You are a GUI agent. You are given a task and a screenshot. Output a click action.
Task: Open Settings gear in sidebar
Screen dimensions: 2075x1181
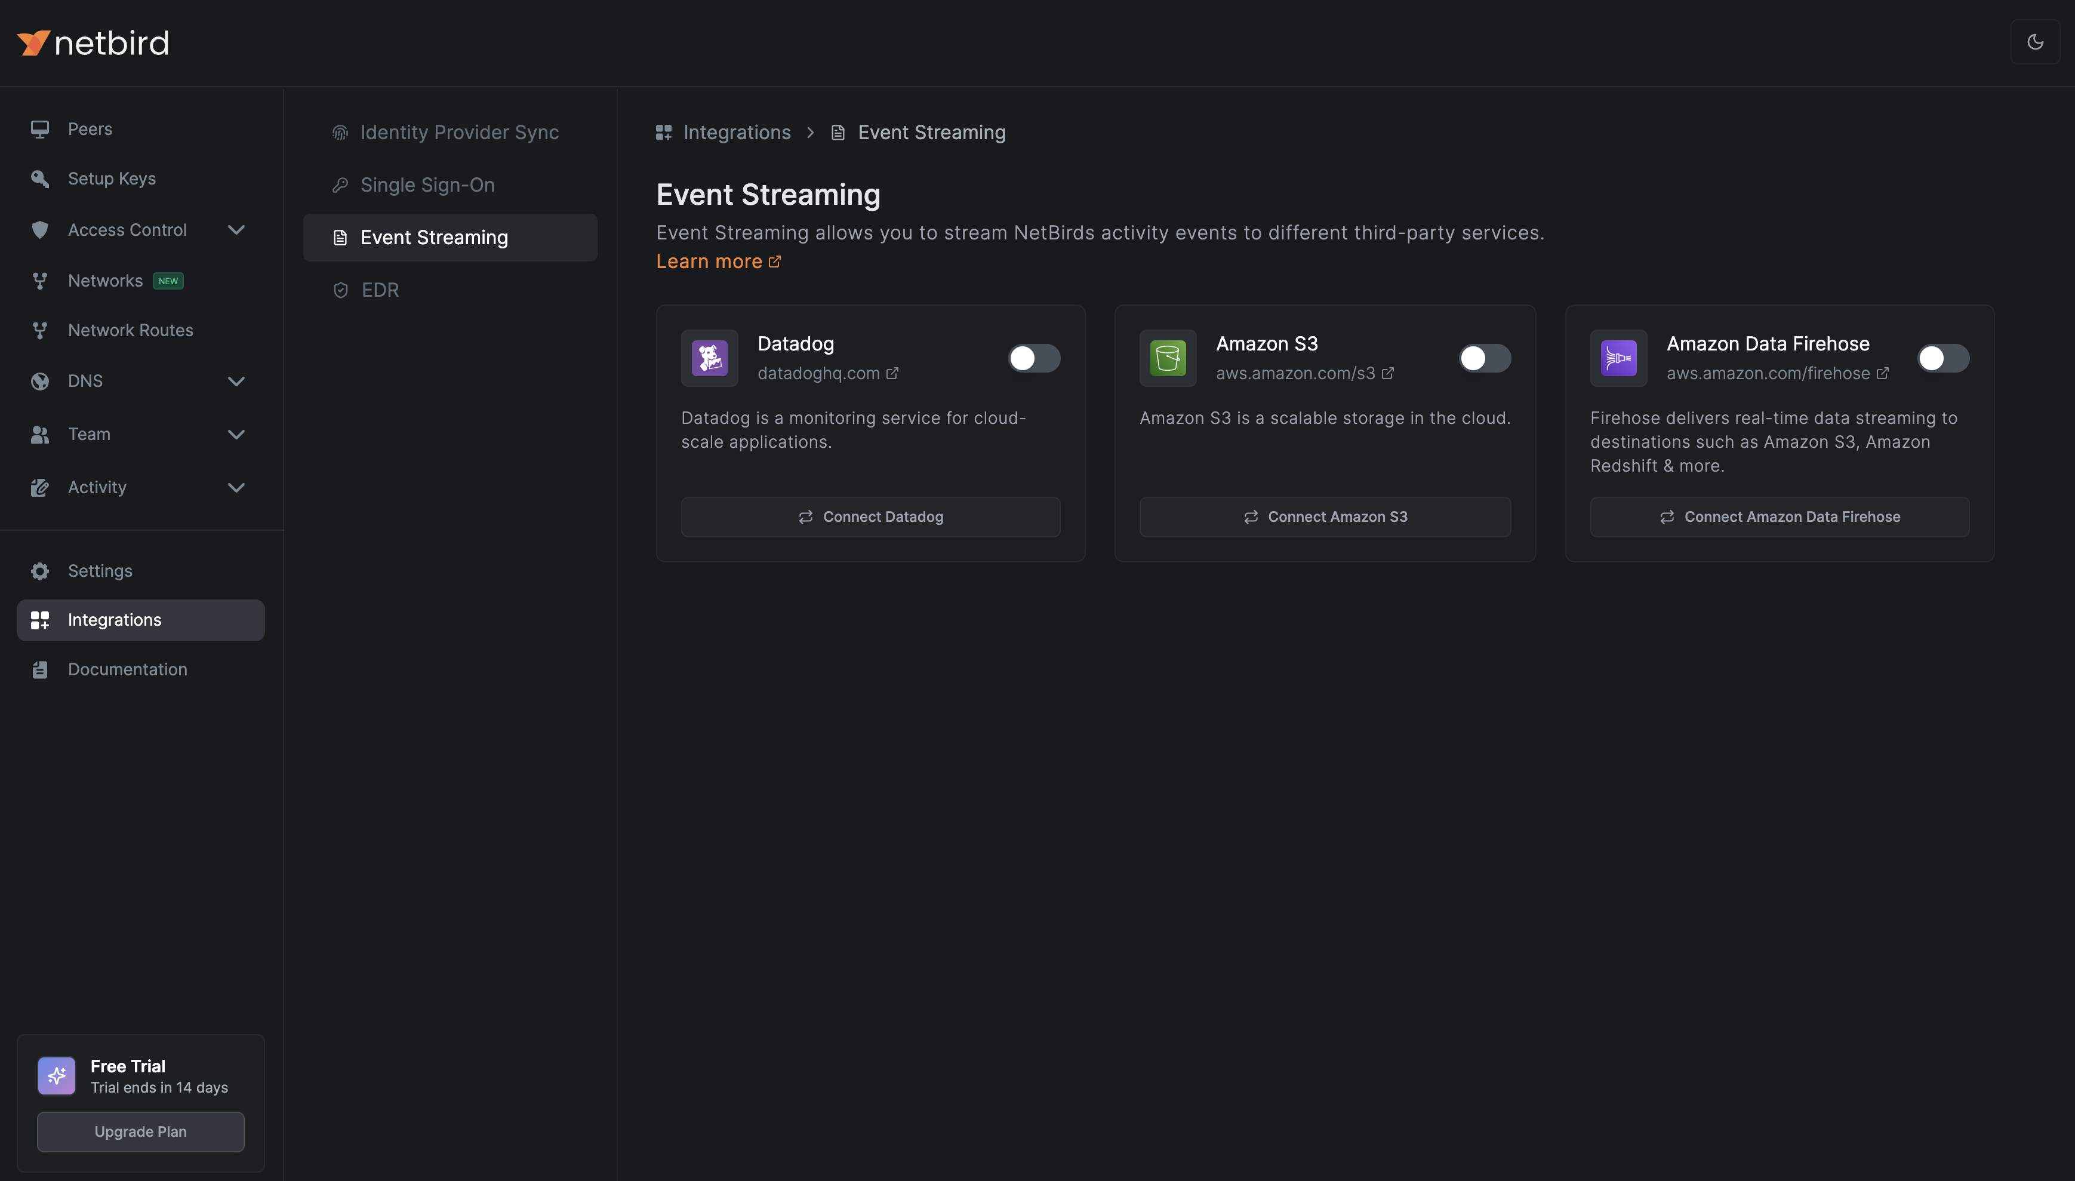click(x=40, y=571)
